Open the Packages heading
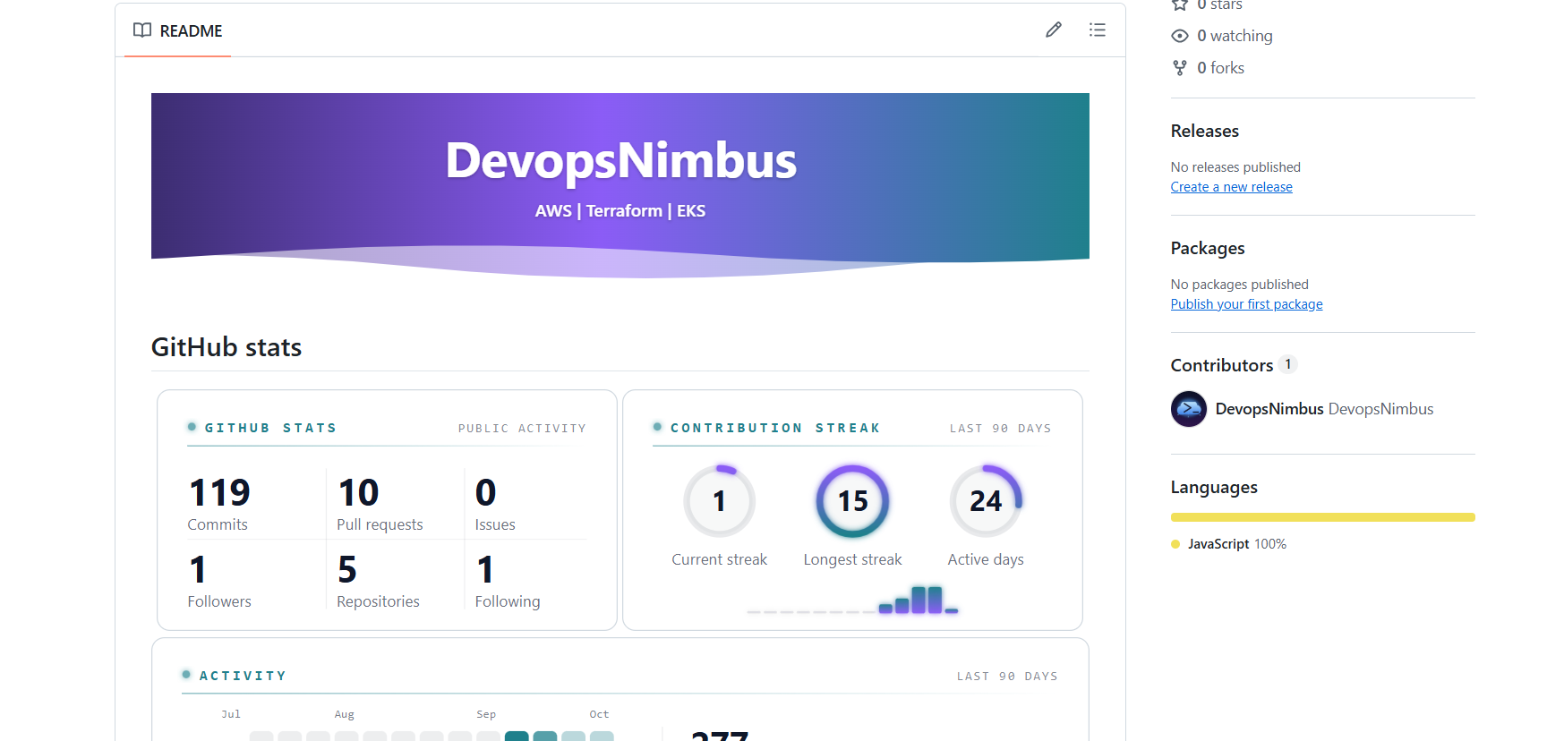The height and width of the screenshot is (741, 1564). [1207, 248]
